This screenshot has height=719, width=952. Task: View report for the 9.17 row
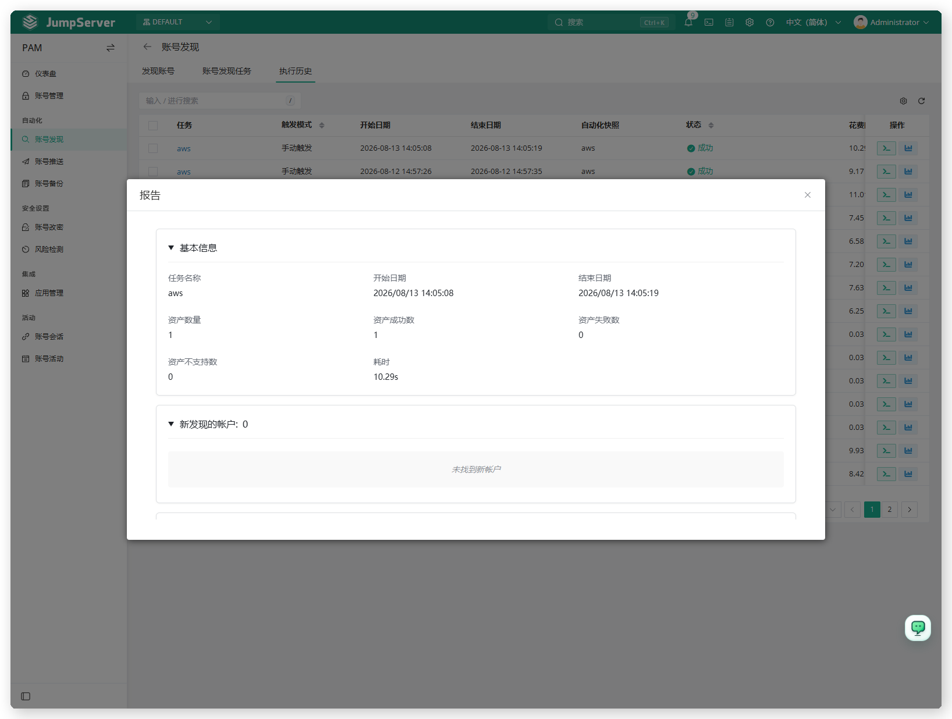click(908, 172)
